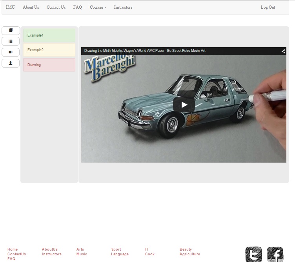Open the FAQ page from the navbar
The image size is (295, 262).
(77, 7)
